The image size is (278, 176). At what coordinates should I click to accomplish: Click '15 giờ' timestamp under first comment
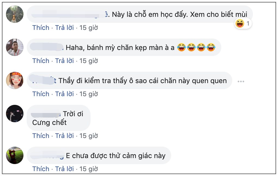coord(89,28)
